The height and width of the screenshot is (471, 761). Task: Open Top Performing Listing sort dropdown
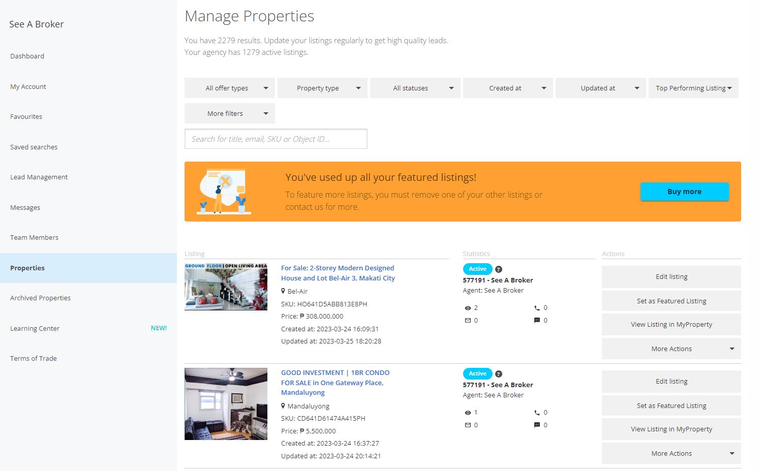[693, 88]
